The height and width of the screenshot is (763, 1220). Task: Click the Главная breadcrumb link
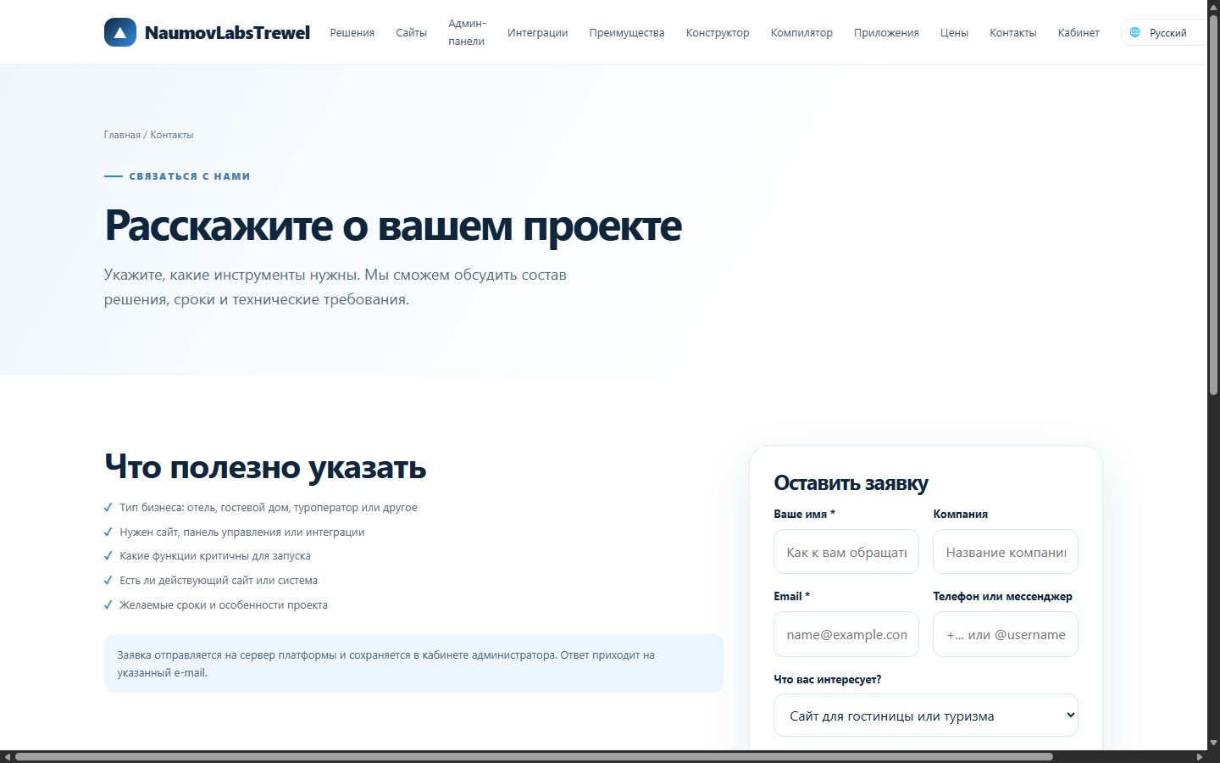[122, 135]
